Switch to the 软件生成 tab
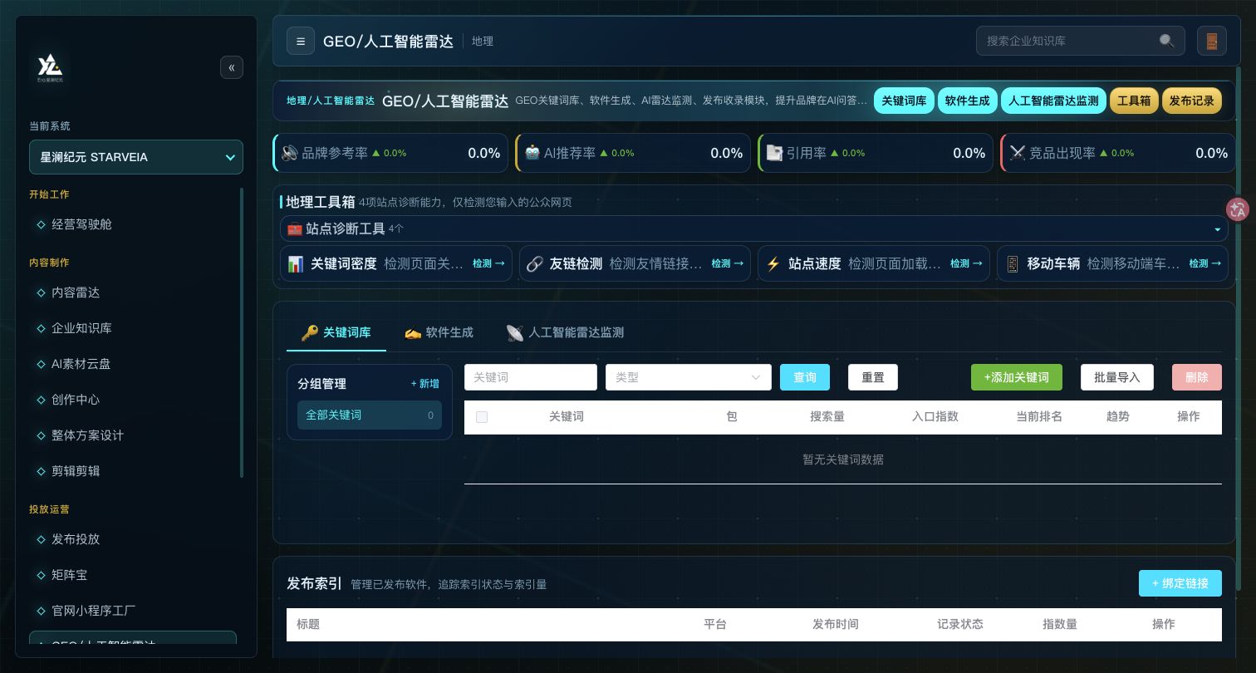1256x673 pixels. (439, 332)
